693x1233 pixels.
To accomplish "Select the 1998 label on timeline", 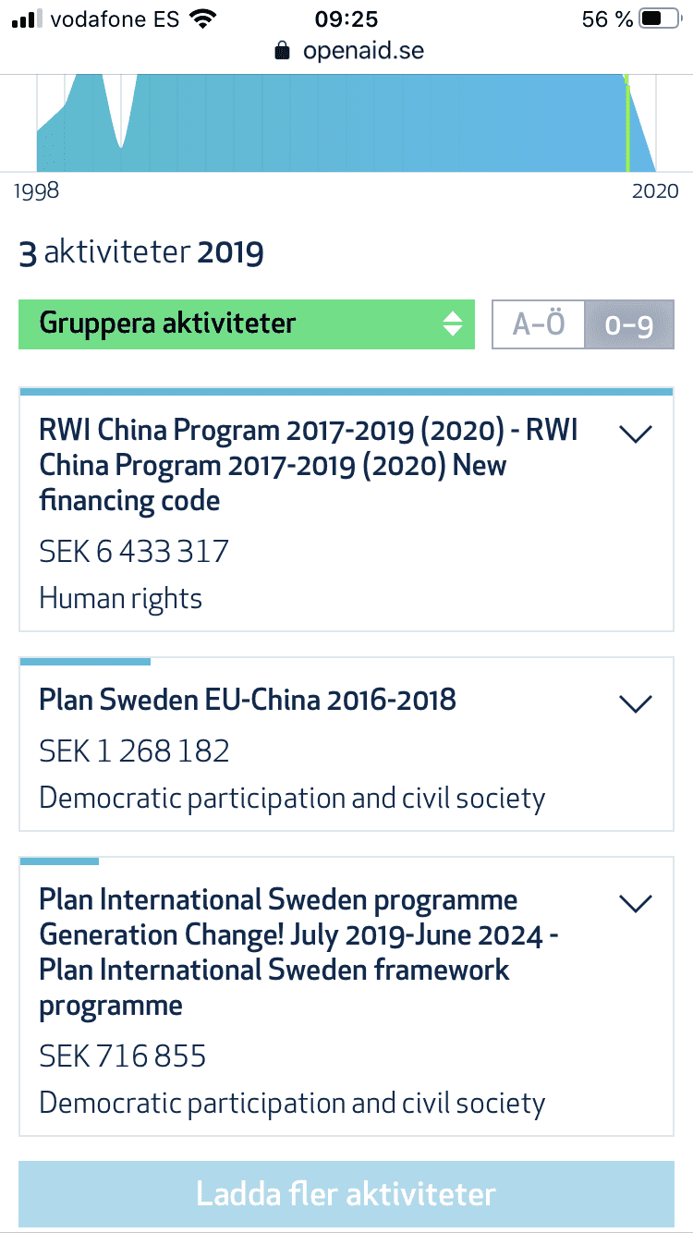I will pyautogui.click(x=37, y=191).
